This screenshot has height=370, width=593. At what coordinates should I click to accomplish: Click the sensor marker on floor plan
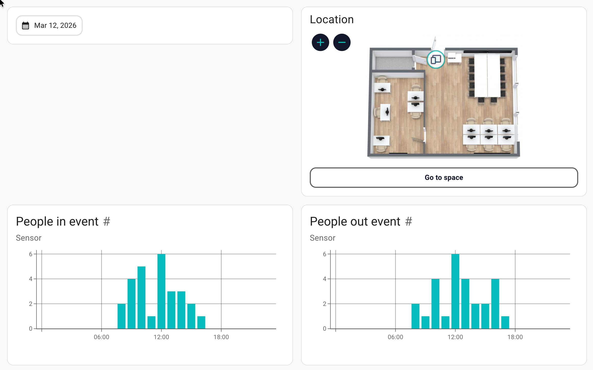[436, 60]
